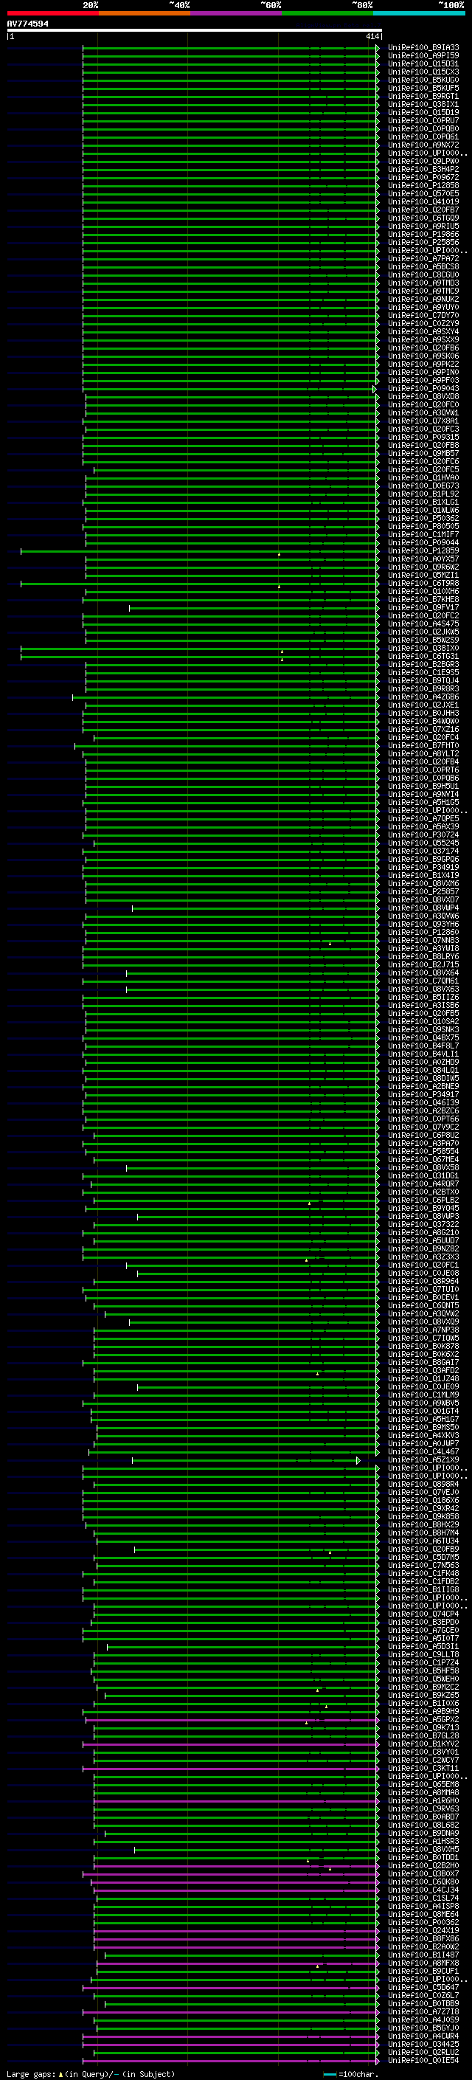Open hit UniRef100_B9IA33
Image resolution: width=472 pixels, height=2080 pixels.
[423, 48]
